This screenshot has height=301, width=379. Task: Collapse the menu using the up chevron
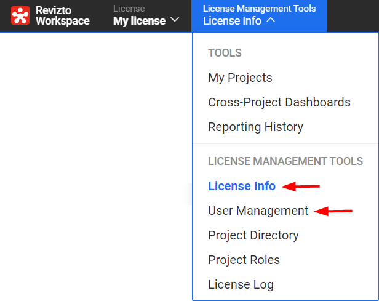(271, 20)
